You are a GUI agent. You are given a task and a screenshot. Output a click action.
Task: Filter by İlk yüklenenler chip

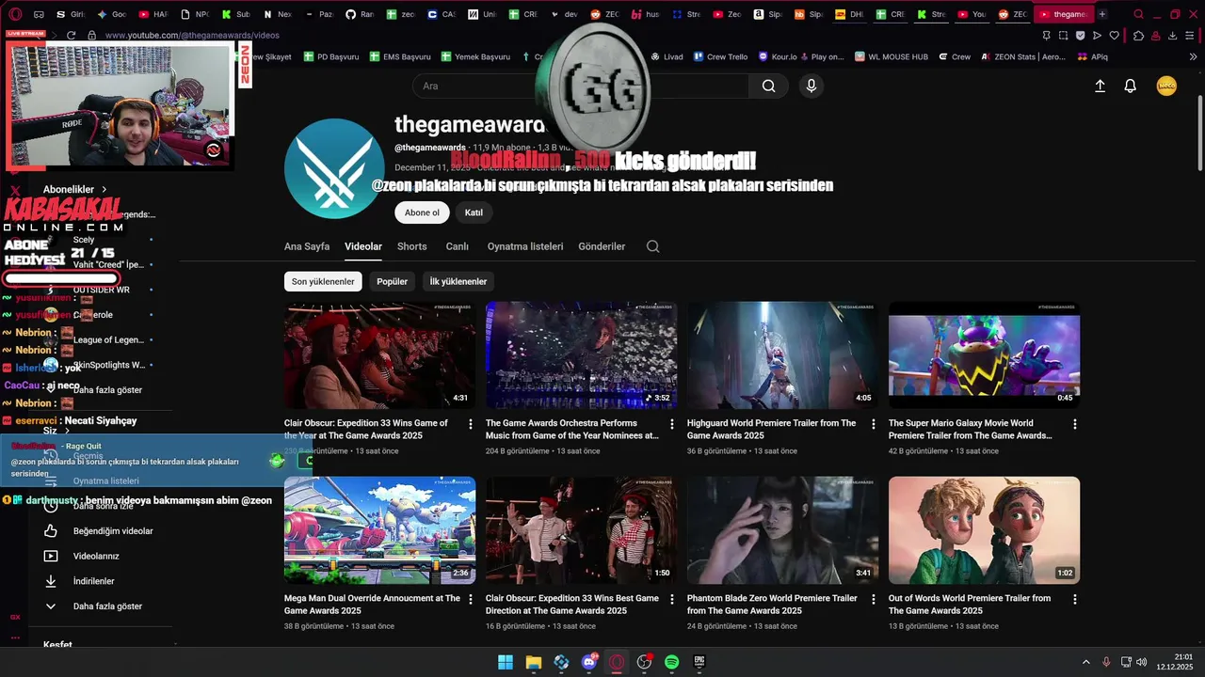(x=458, y=281)
